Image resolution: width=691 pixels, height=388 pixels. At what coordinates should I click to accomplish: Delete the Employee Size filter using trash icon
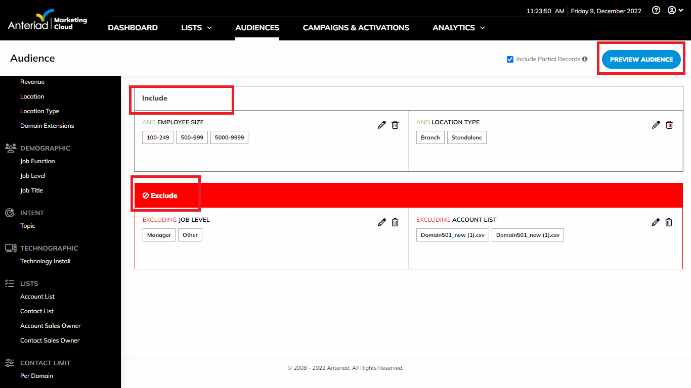(x=395, y=125)
